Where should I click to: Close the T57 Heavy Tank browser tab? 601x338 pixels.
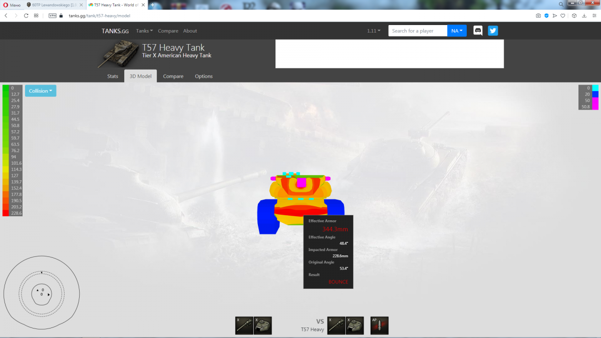tap(143, 4)
